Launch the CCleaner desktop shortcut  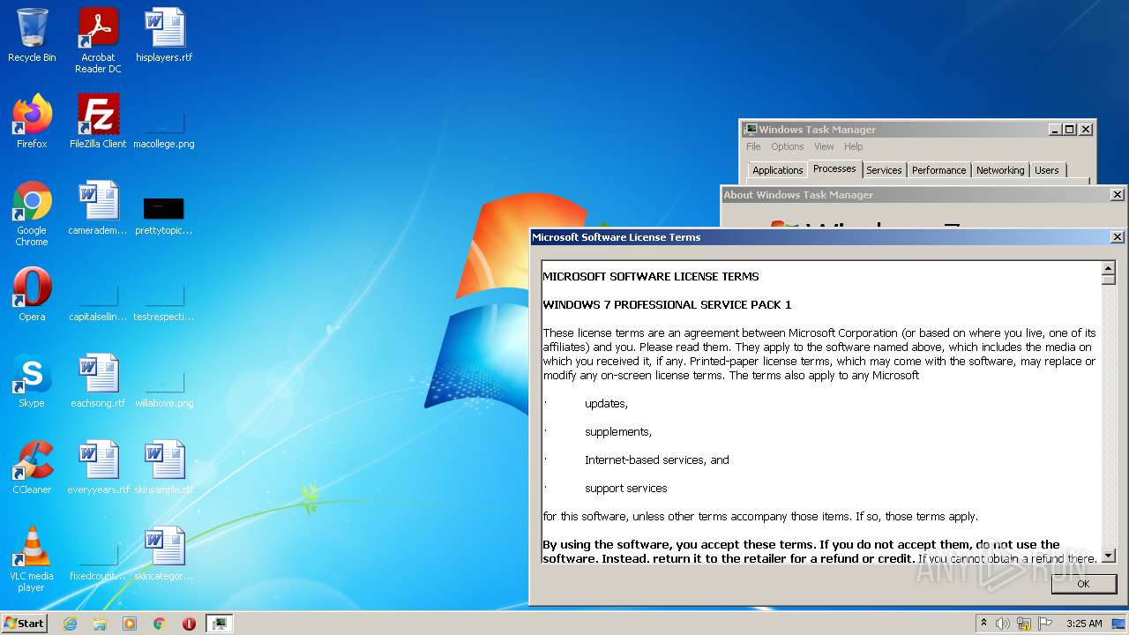[32, 467]
